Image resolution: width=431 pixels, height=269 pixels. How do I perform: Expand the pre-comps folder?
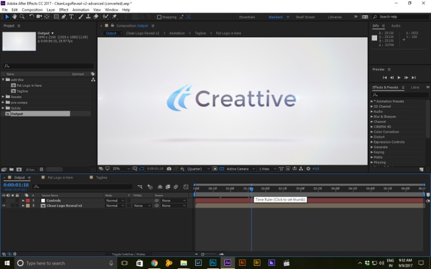pos(3,103)
